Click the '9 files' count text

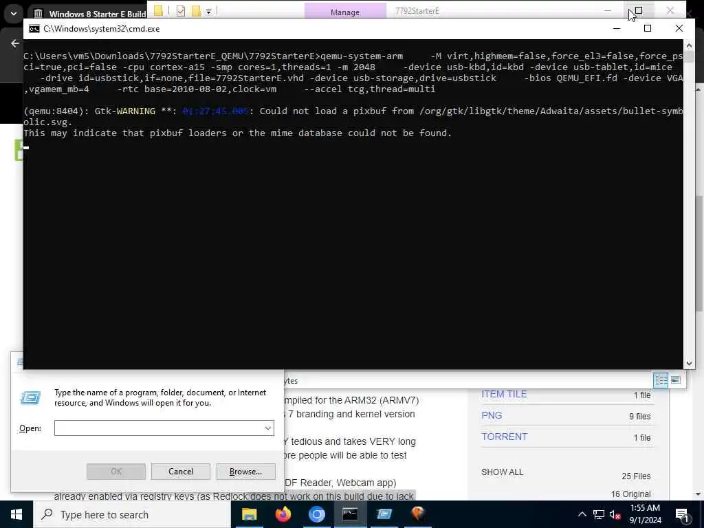[640, 416]
